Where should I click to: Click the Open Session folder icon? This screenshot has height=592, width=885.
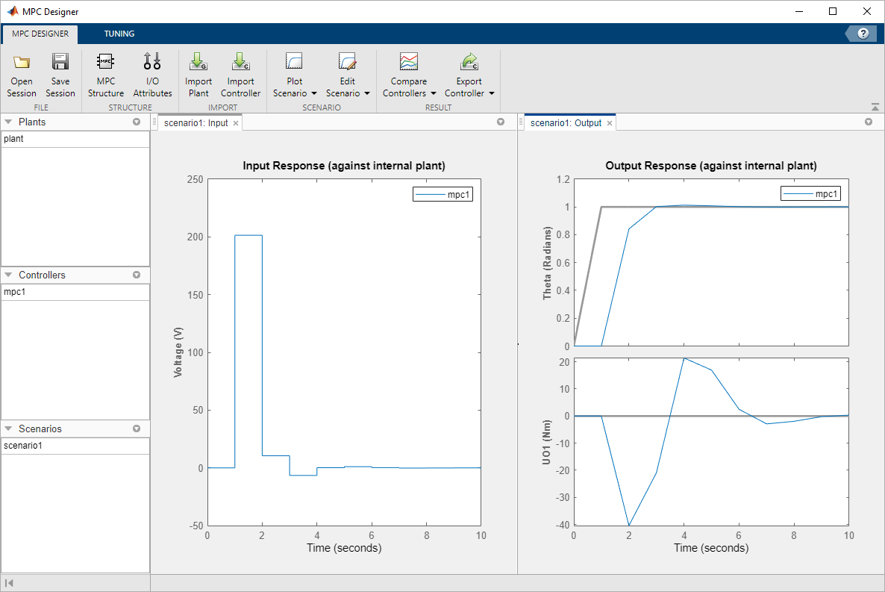[22, 61]
